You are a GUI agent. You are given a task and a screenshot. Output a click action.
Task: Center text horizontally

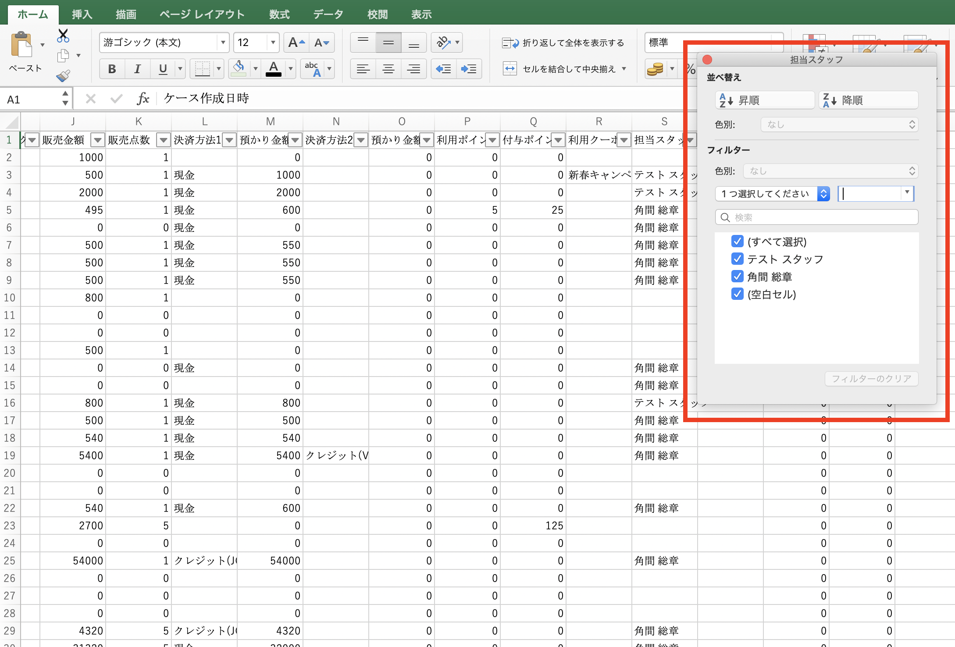[388, 69]
